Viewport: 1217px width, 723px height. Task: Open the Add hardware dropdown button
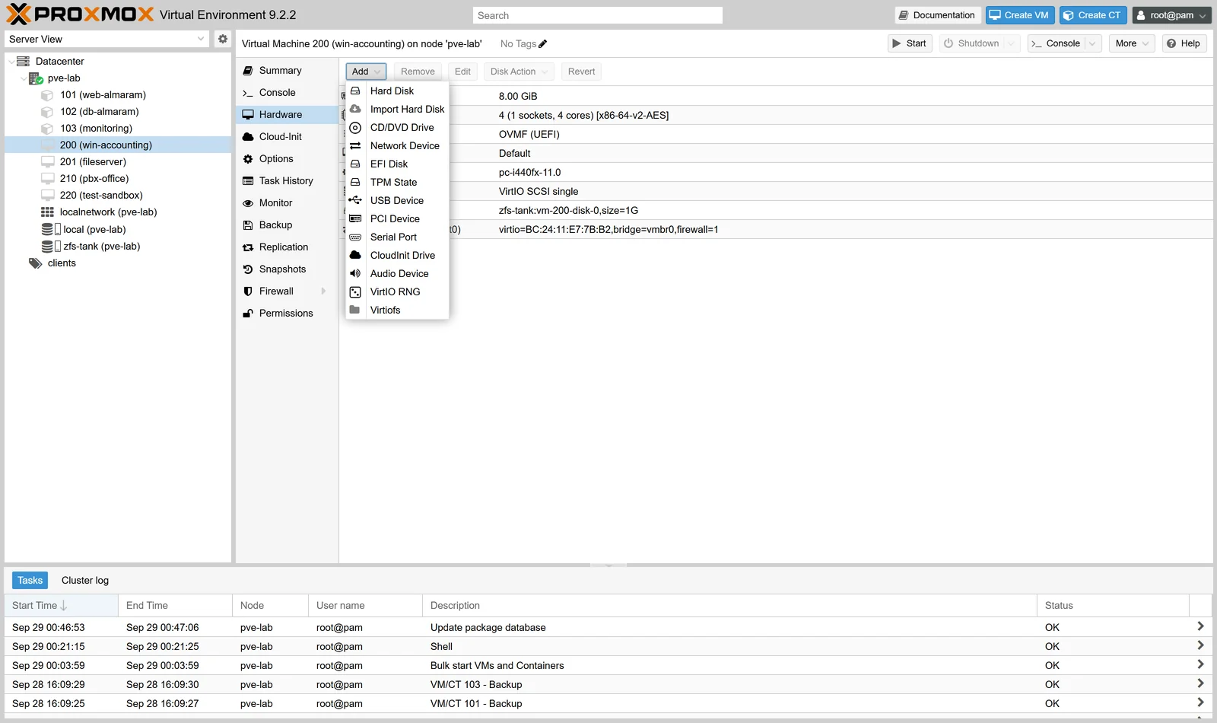[366, 72]
